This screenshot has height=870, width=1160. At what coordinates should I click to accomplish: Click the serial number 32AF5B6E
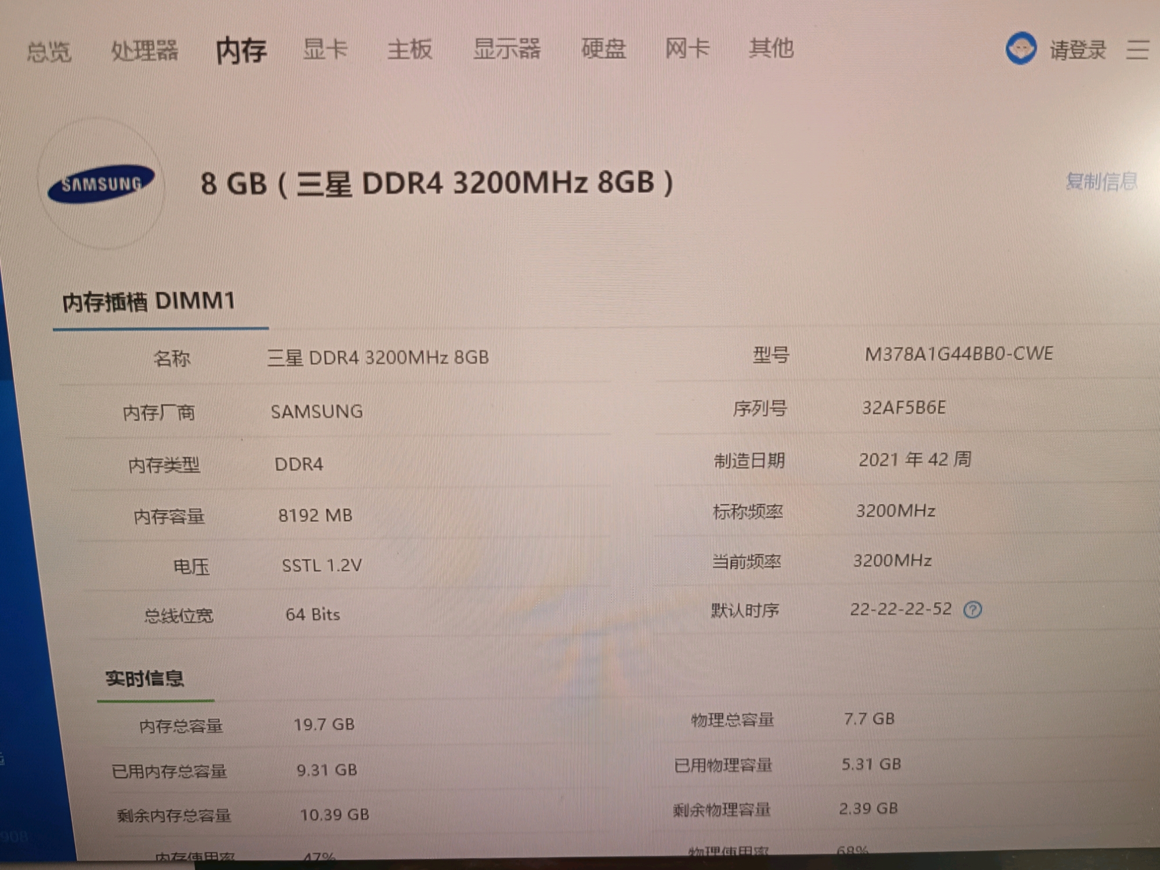pos(904,408)
